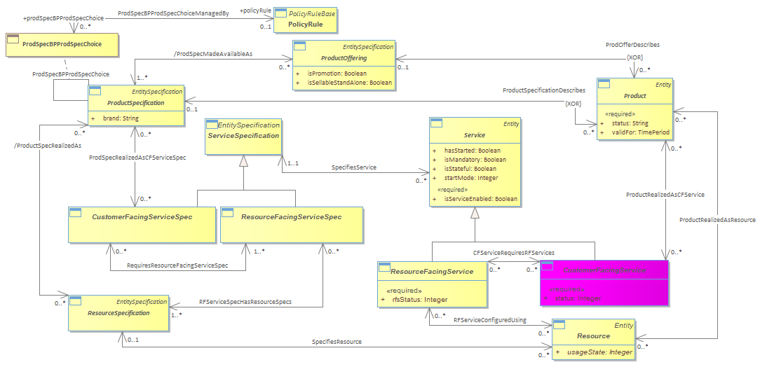760x367 pixels.
Task: Select the Product class title
Action: pyautogui.click(x=635, y=96)
